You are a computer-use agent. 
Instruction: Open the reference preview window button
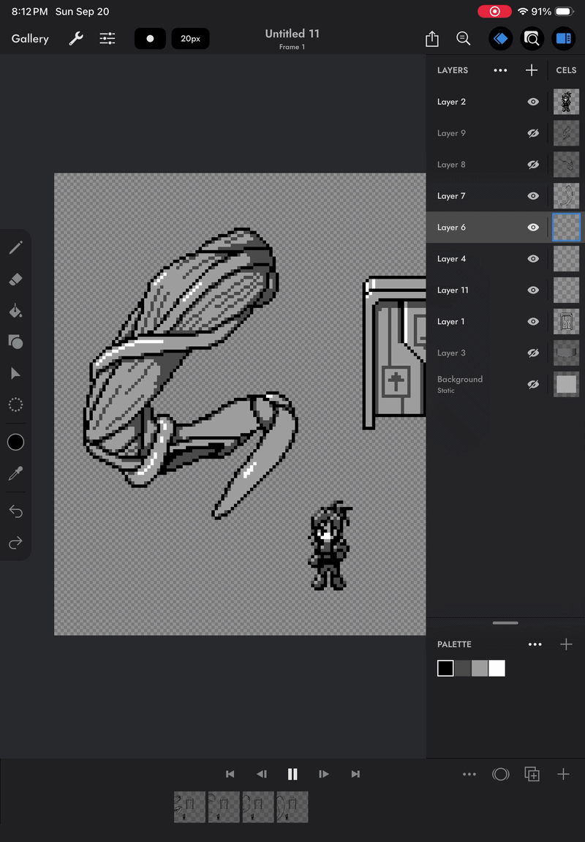point(532,39)
